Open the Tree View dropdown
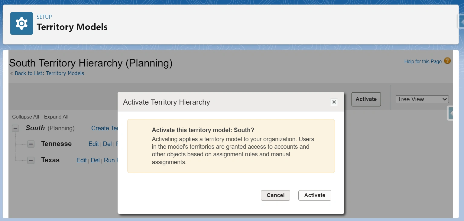The width and height of the screenshot is (464, 221). [x=422, y=99]
